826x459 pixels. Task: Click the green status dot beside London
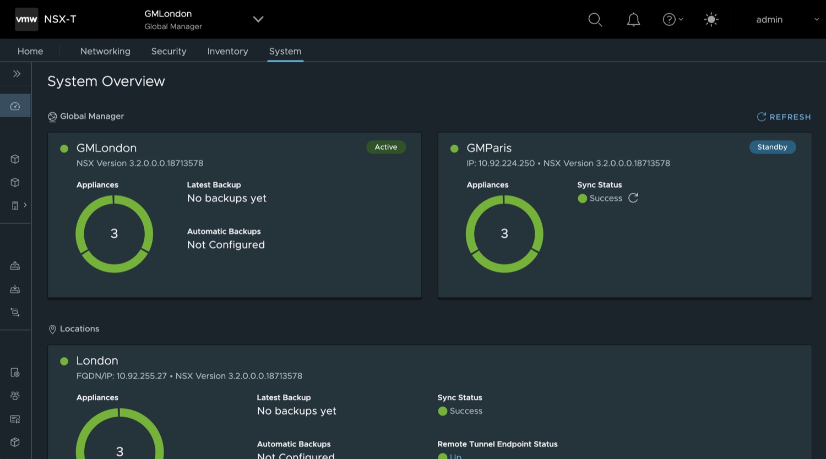pos(64,361)
